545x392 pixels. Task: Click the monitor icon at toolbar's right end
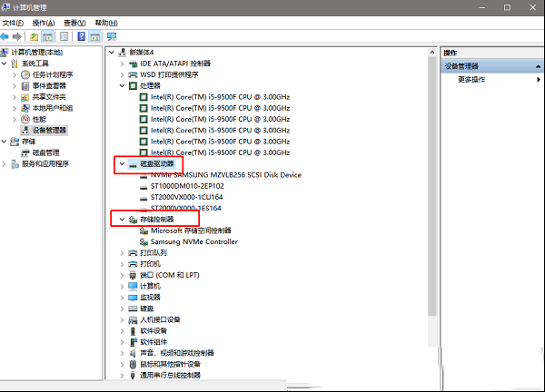(x=112, y=37)
